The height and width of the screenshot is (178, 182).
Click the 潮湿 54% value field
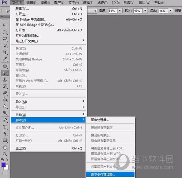(x=113, y=11)
